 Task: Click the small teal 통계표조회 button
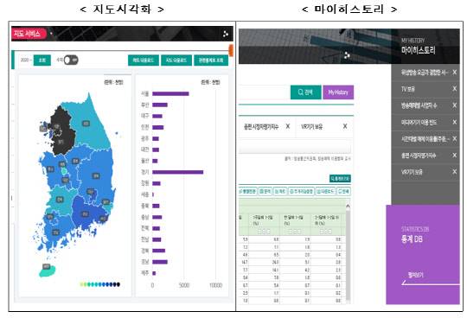(x=340, y=179)
